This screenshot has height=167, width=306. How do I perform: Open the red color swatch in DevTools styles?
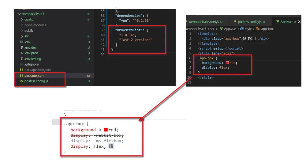[x=106, y=130]
